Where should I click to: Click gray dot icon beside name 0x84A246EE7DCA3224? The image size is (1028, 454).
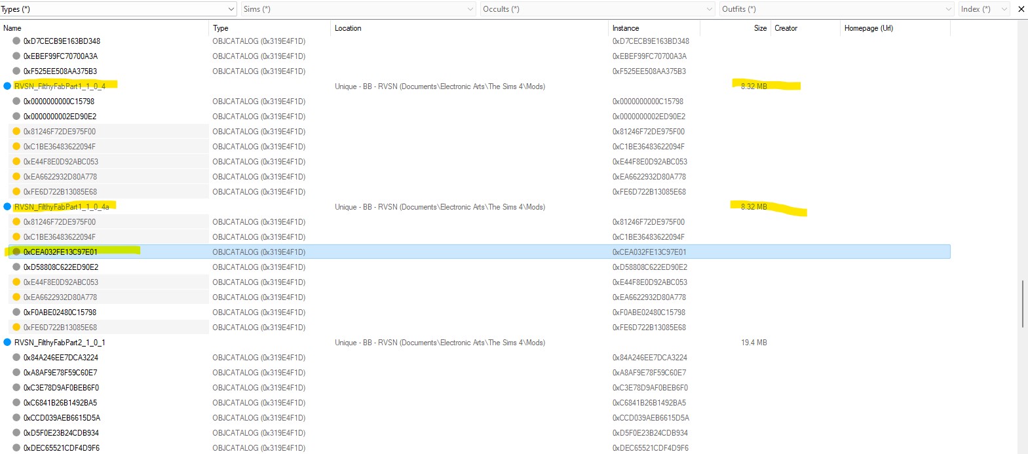(x=16, y=357)
